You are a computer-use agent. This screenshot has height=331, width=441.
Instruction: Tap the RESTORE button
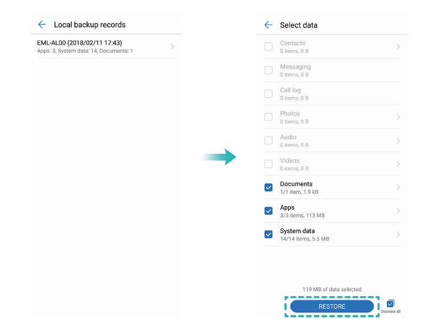tap(331, 306)
